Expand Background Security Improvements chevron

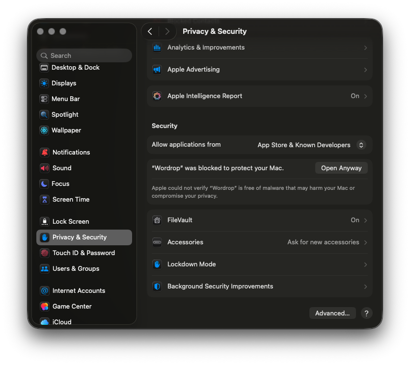(365, 287)
